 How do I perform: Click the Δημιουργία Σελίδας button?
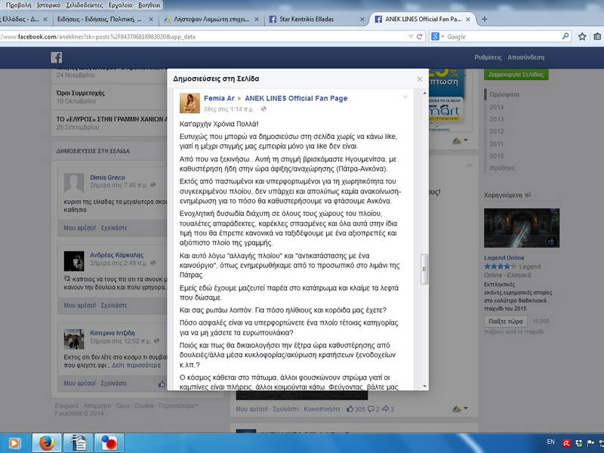pyautogui.click(x=516, y=74)
